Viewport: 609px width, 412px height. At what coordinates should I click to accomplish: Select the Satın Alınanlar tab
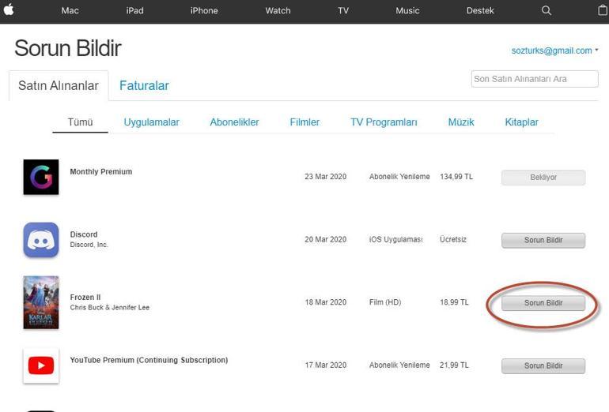[59, 86]
